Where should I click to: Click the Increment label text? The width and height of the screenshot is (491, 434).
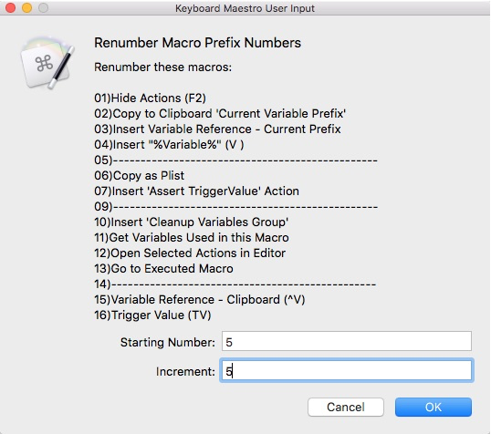pos(185,371)
